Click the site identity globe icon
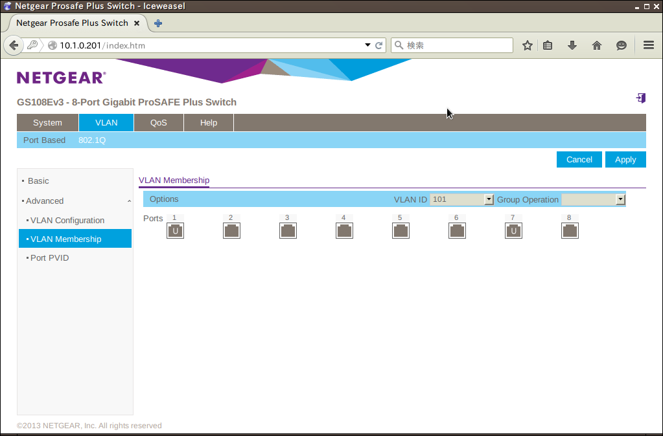The height and width of the screenshot is (436, 663). (x=52, y=45)
